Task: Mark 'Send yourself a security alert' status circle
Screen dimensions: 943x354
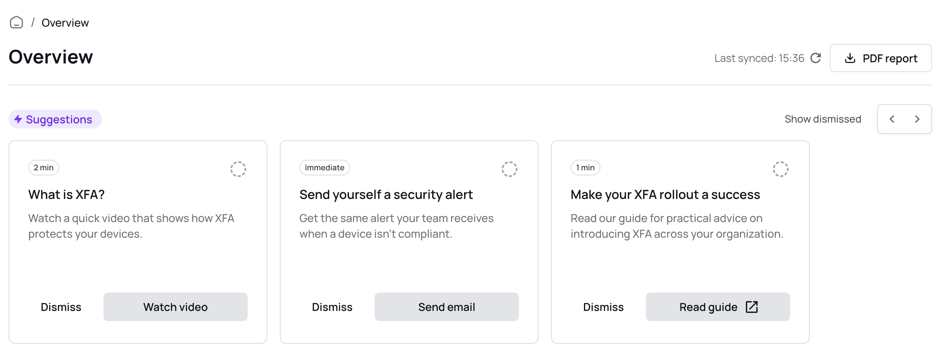Action: coord(510,169)
